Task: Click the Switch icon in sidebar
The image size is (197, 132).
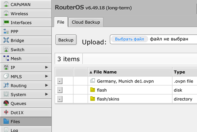Action: (6, 49)
